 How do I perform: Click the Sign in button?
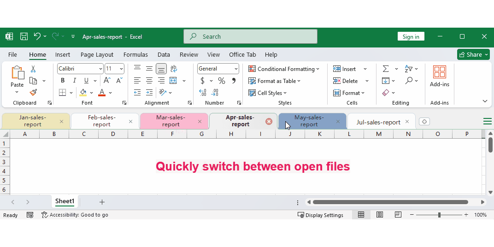click(411, 36)
